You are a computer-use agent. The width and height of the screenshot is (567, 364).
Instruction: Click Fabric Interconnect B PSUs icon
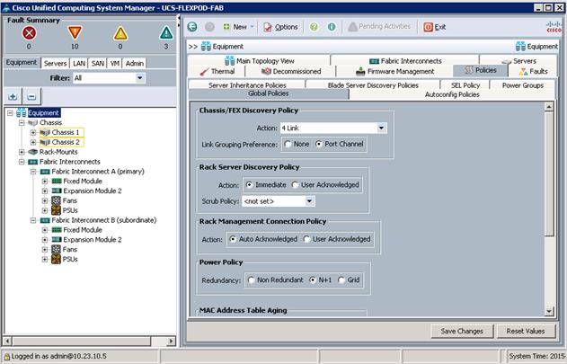56,259
